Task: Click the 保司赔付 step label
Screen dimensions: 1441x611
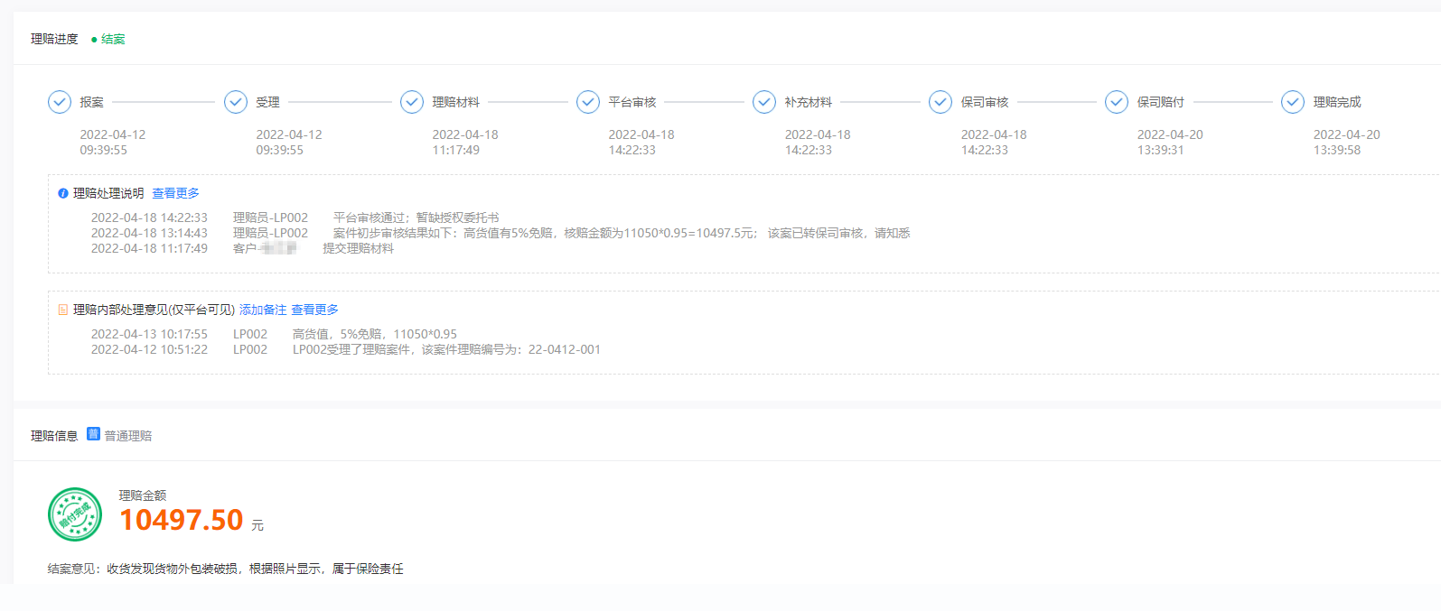Action: click(x=1160, y=102)
